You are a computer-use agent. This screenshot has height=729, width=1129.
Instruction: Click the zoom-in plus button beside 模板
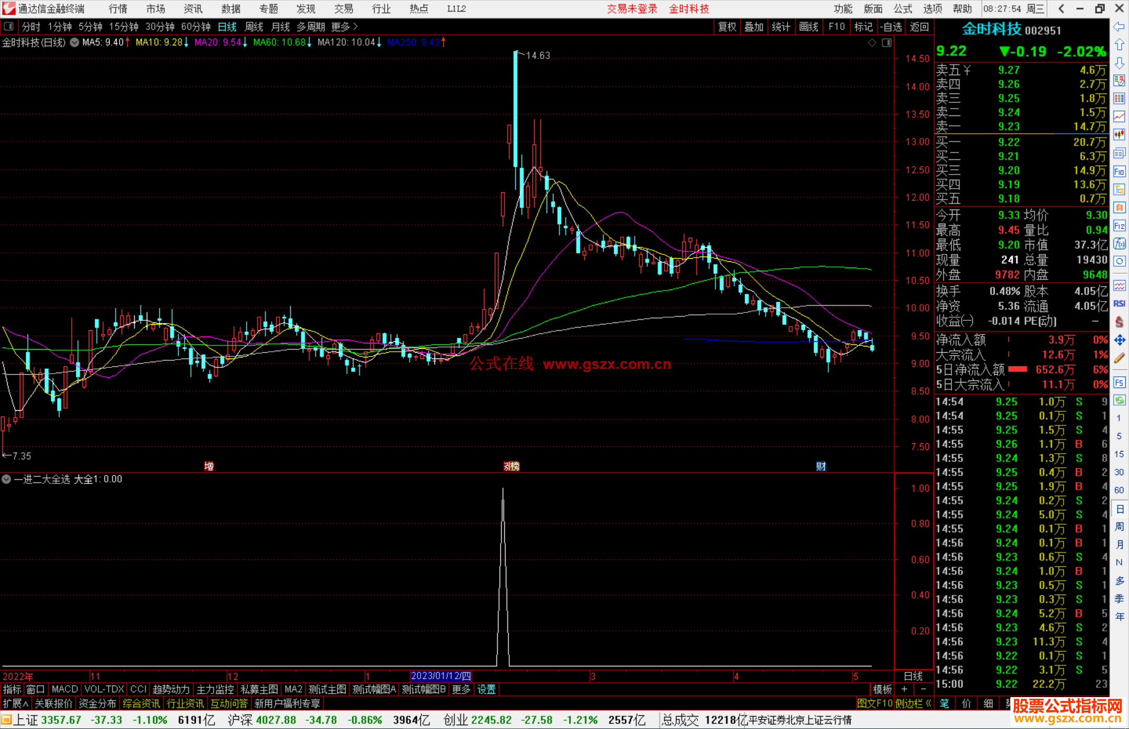click(x=904, y=689)
